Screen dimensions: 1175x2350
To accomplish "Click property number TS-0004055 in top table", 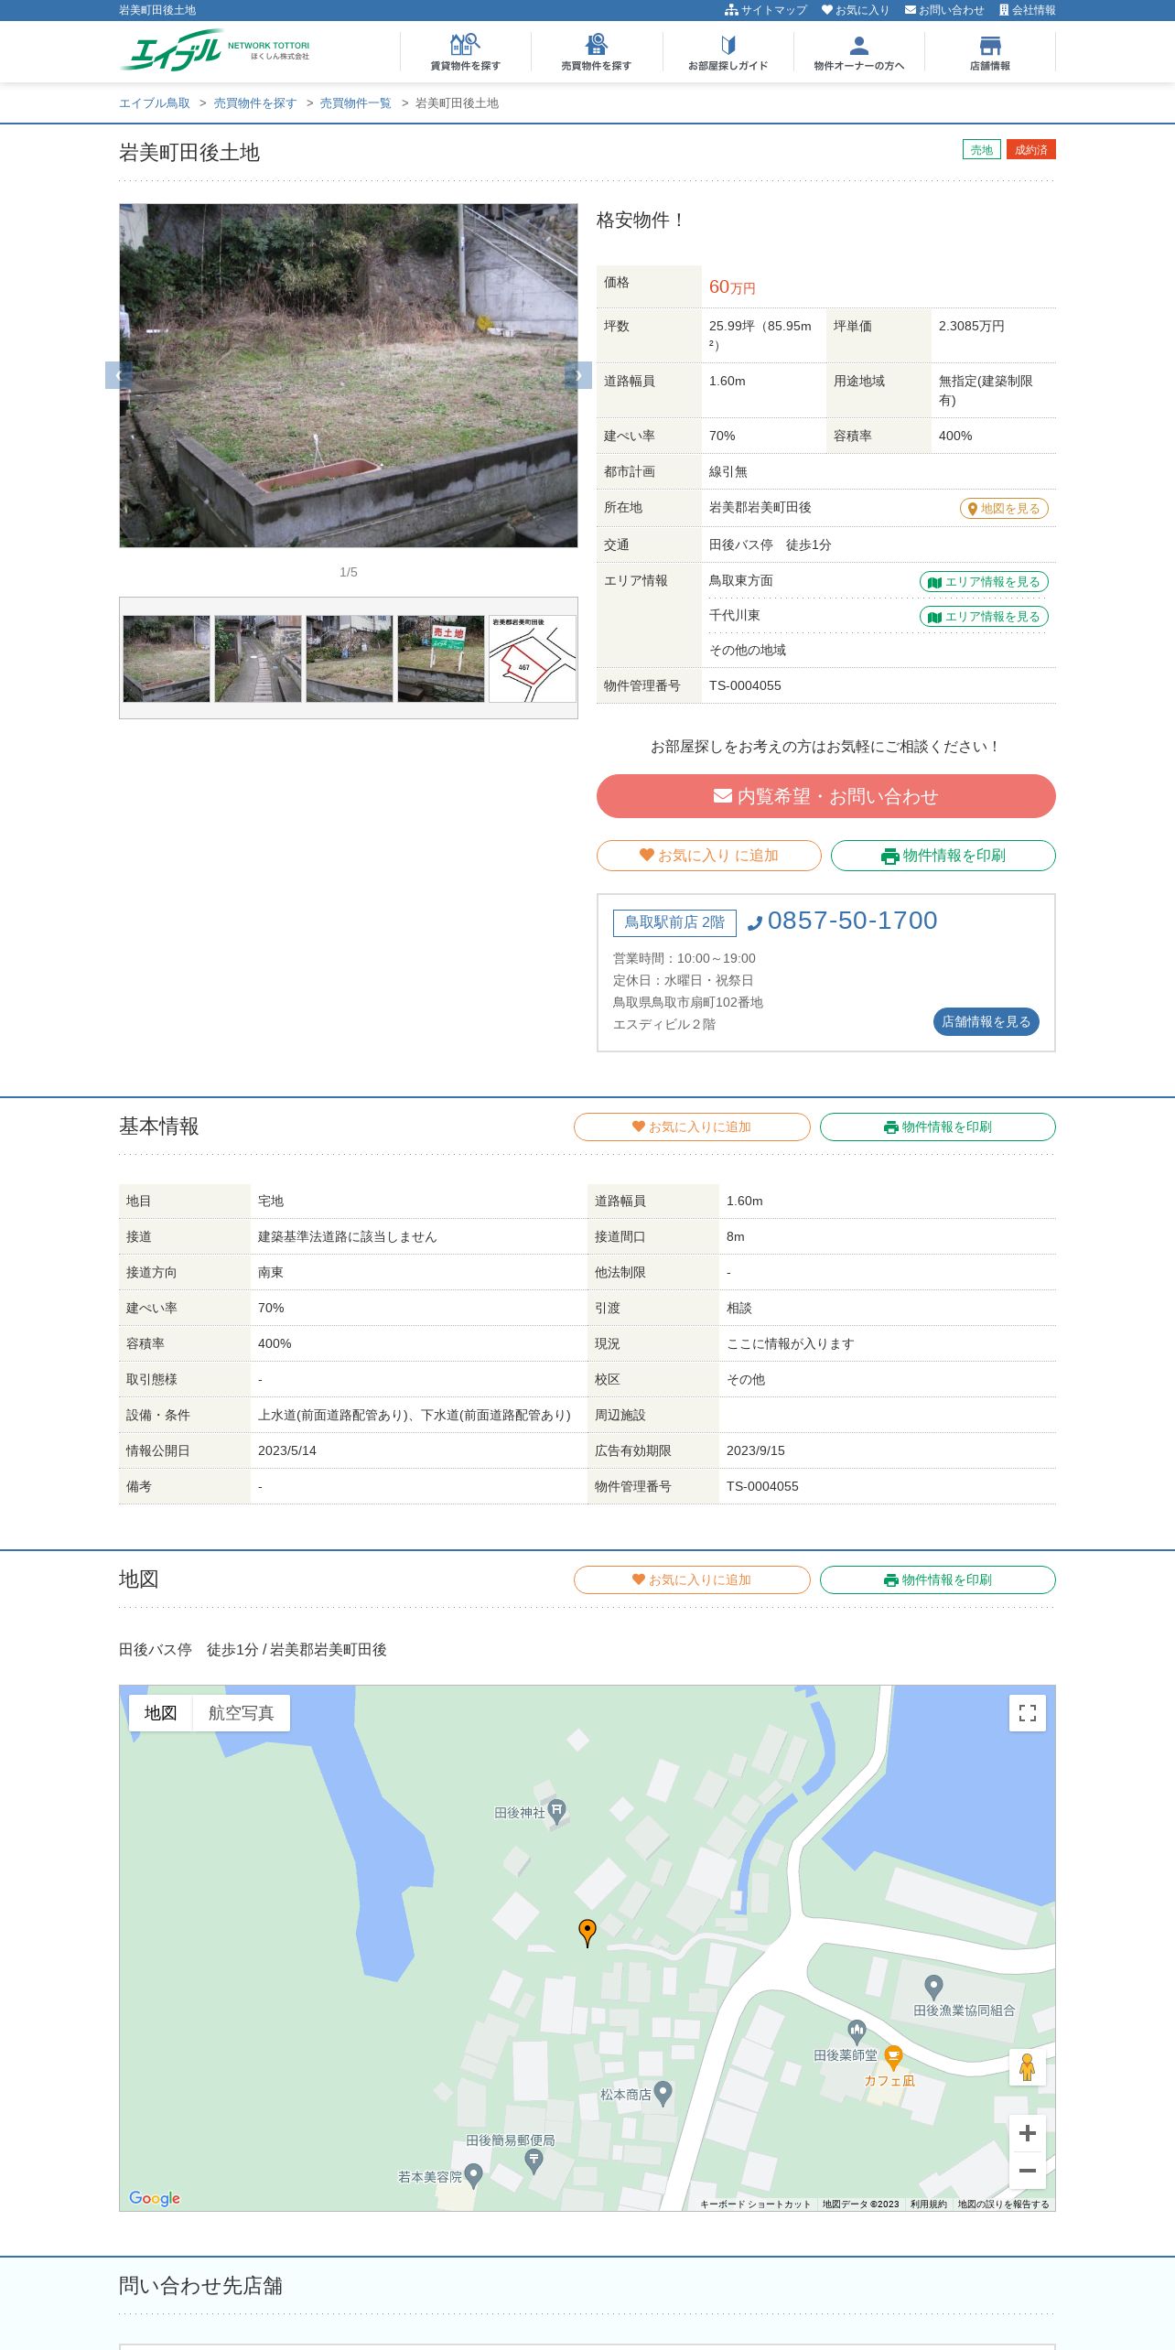I will 745,685.
